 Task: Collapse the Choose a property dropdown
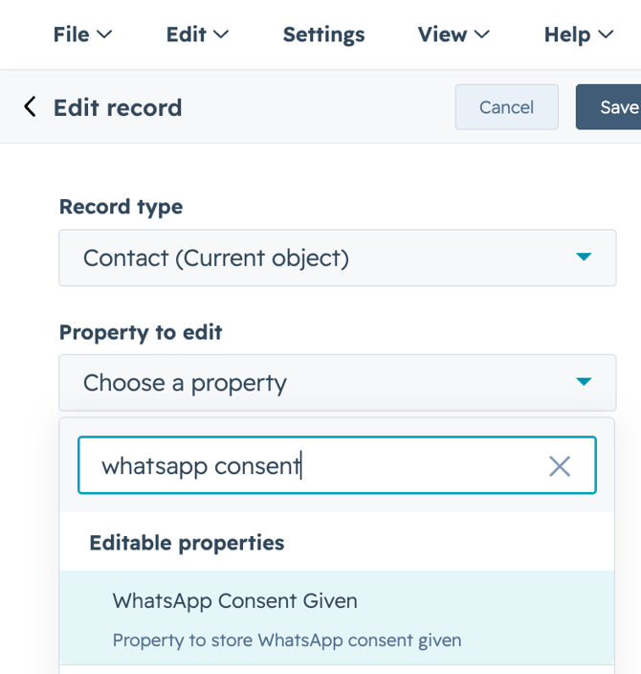[x=337, y=383]
